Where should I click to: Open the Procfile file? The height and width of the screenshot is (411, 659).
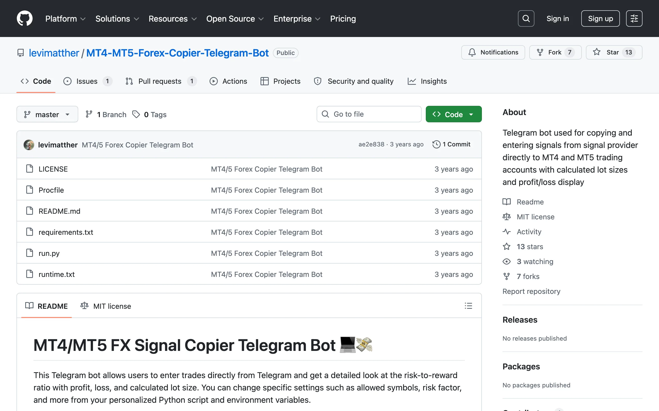pyautogui.click(x=51, y=190)
